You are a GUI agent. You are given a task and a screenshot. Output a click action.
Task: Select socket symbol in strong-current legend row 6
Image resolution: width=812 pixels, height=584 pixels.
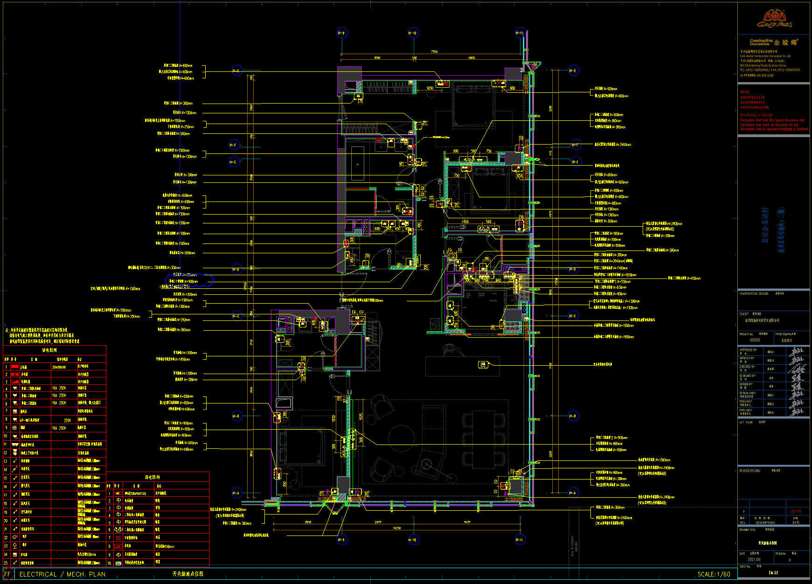[15, 403]
